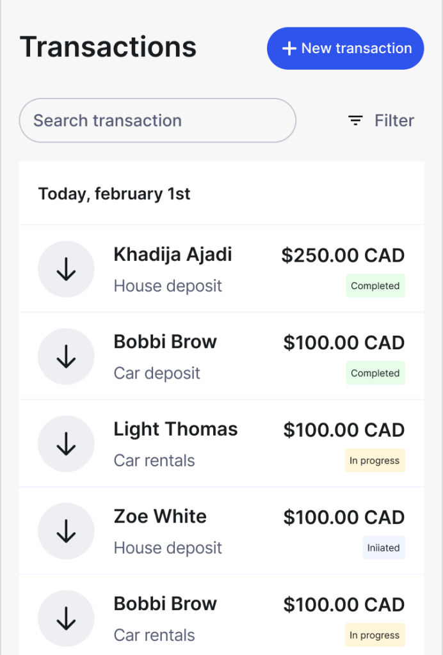
Task: Open the Filter lines icon
Action: [355, 121]
